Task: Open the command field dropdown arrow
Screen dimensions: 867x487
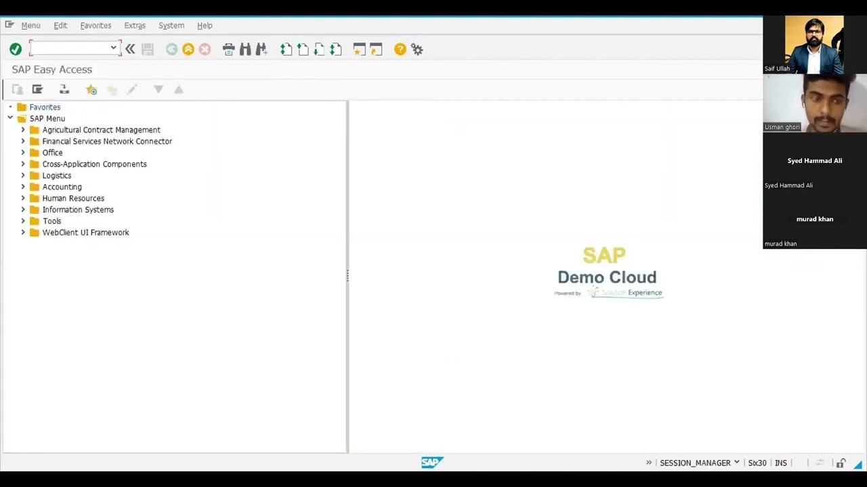Action: [113, 48]
